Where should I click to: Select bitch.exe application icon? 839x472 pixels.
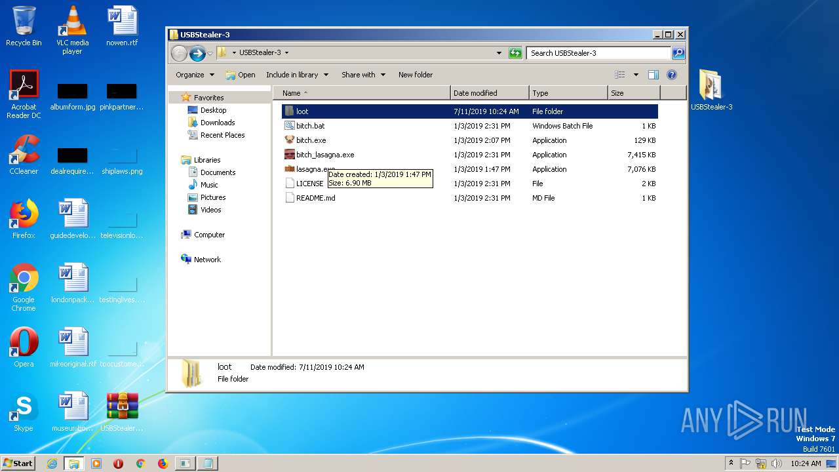pos(289,140)
